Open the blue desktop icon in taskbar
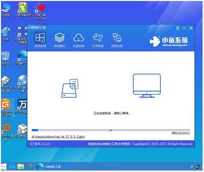The width and height of the screenshot is (204, 172). [12, 167]
